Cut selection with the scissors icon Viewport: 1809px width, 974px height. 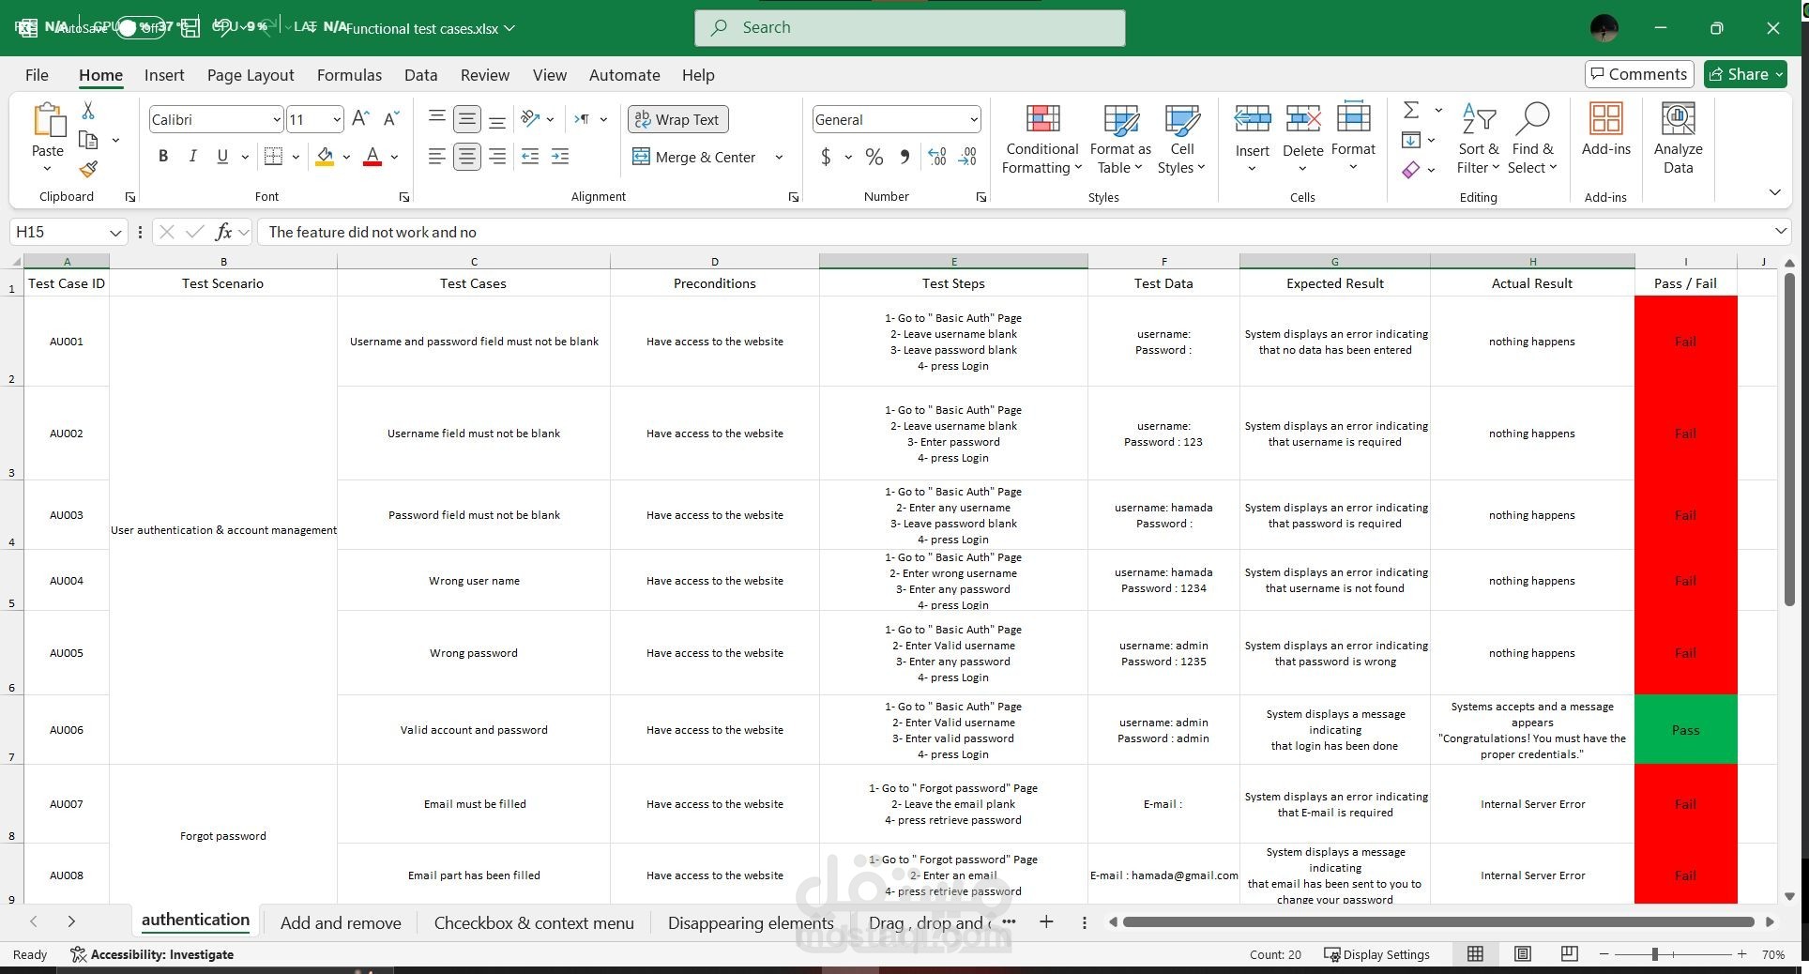[88, 111]
